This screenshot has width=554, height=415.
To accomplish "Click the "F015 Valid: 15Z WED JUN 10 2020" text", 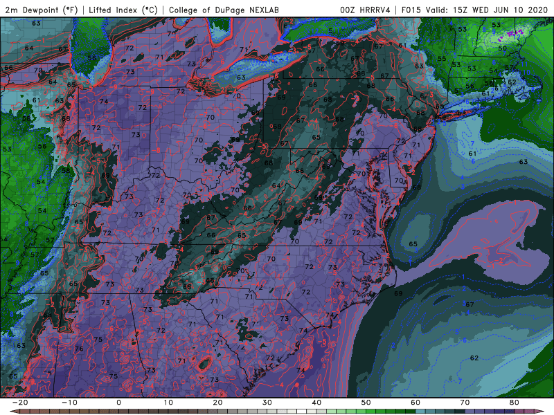I will click(x=474, y=10).
